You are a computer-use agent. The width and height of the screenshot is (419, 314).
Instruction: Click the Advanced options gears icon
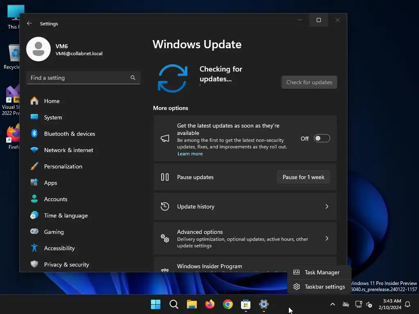[x=165, y=238]
